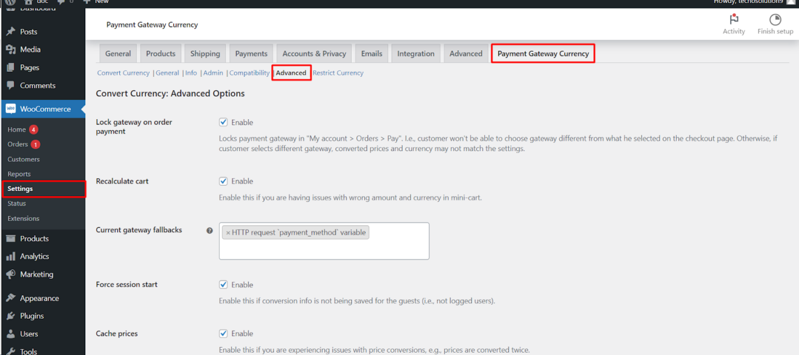Disable the Recalculate cart checkbox
Viewport: 799px width, 355px height.
(x=223, y=181)
